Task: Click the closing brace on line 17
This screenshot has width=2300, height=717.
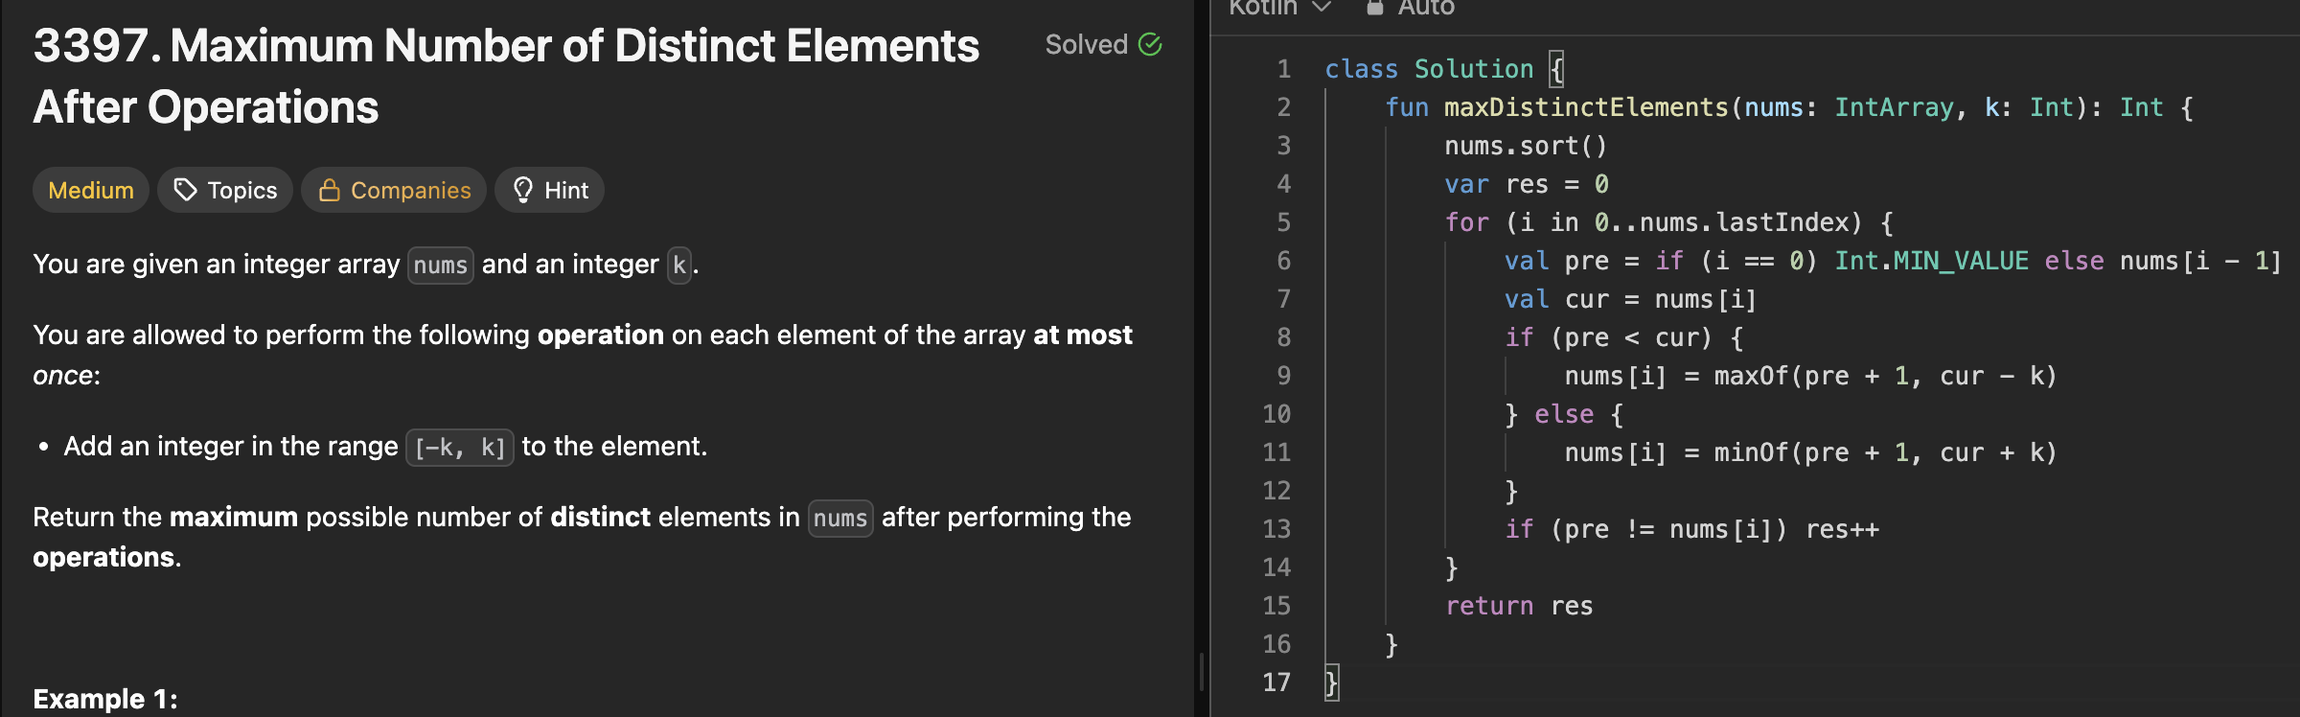Action: (1331, 682)
